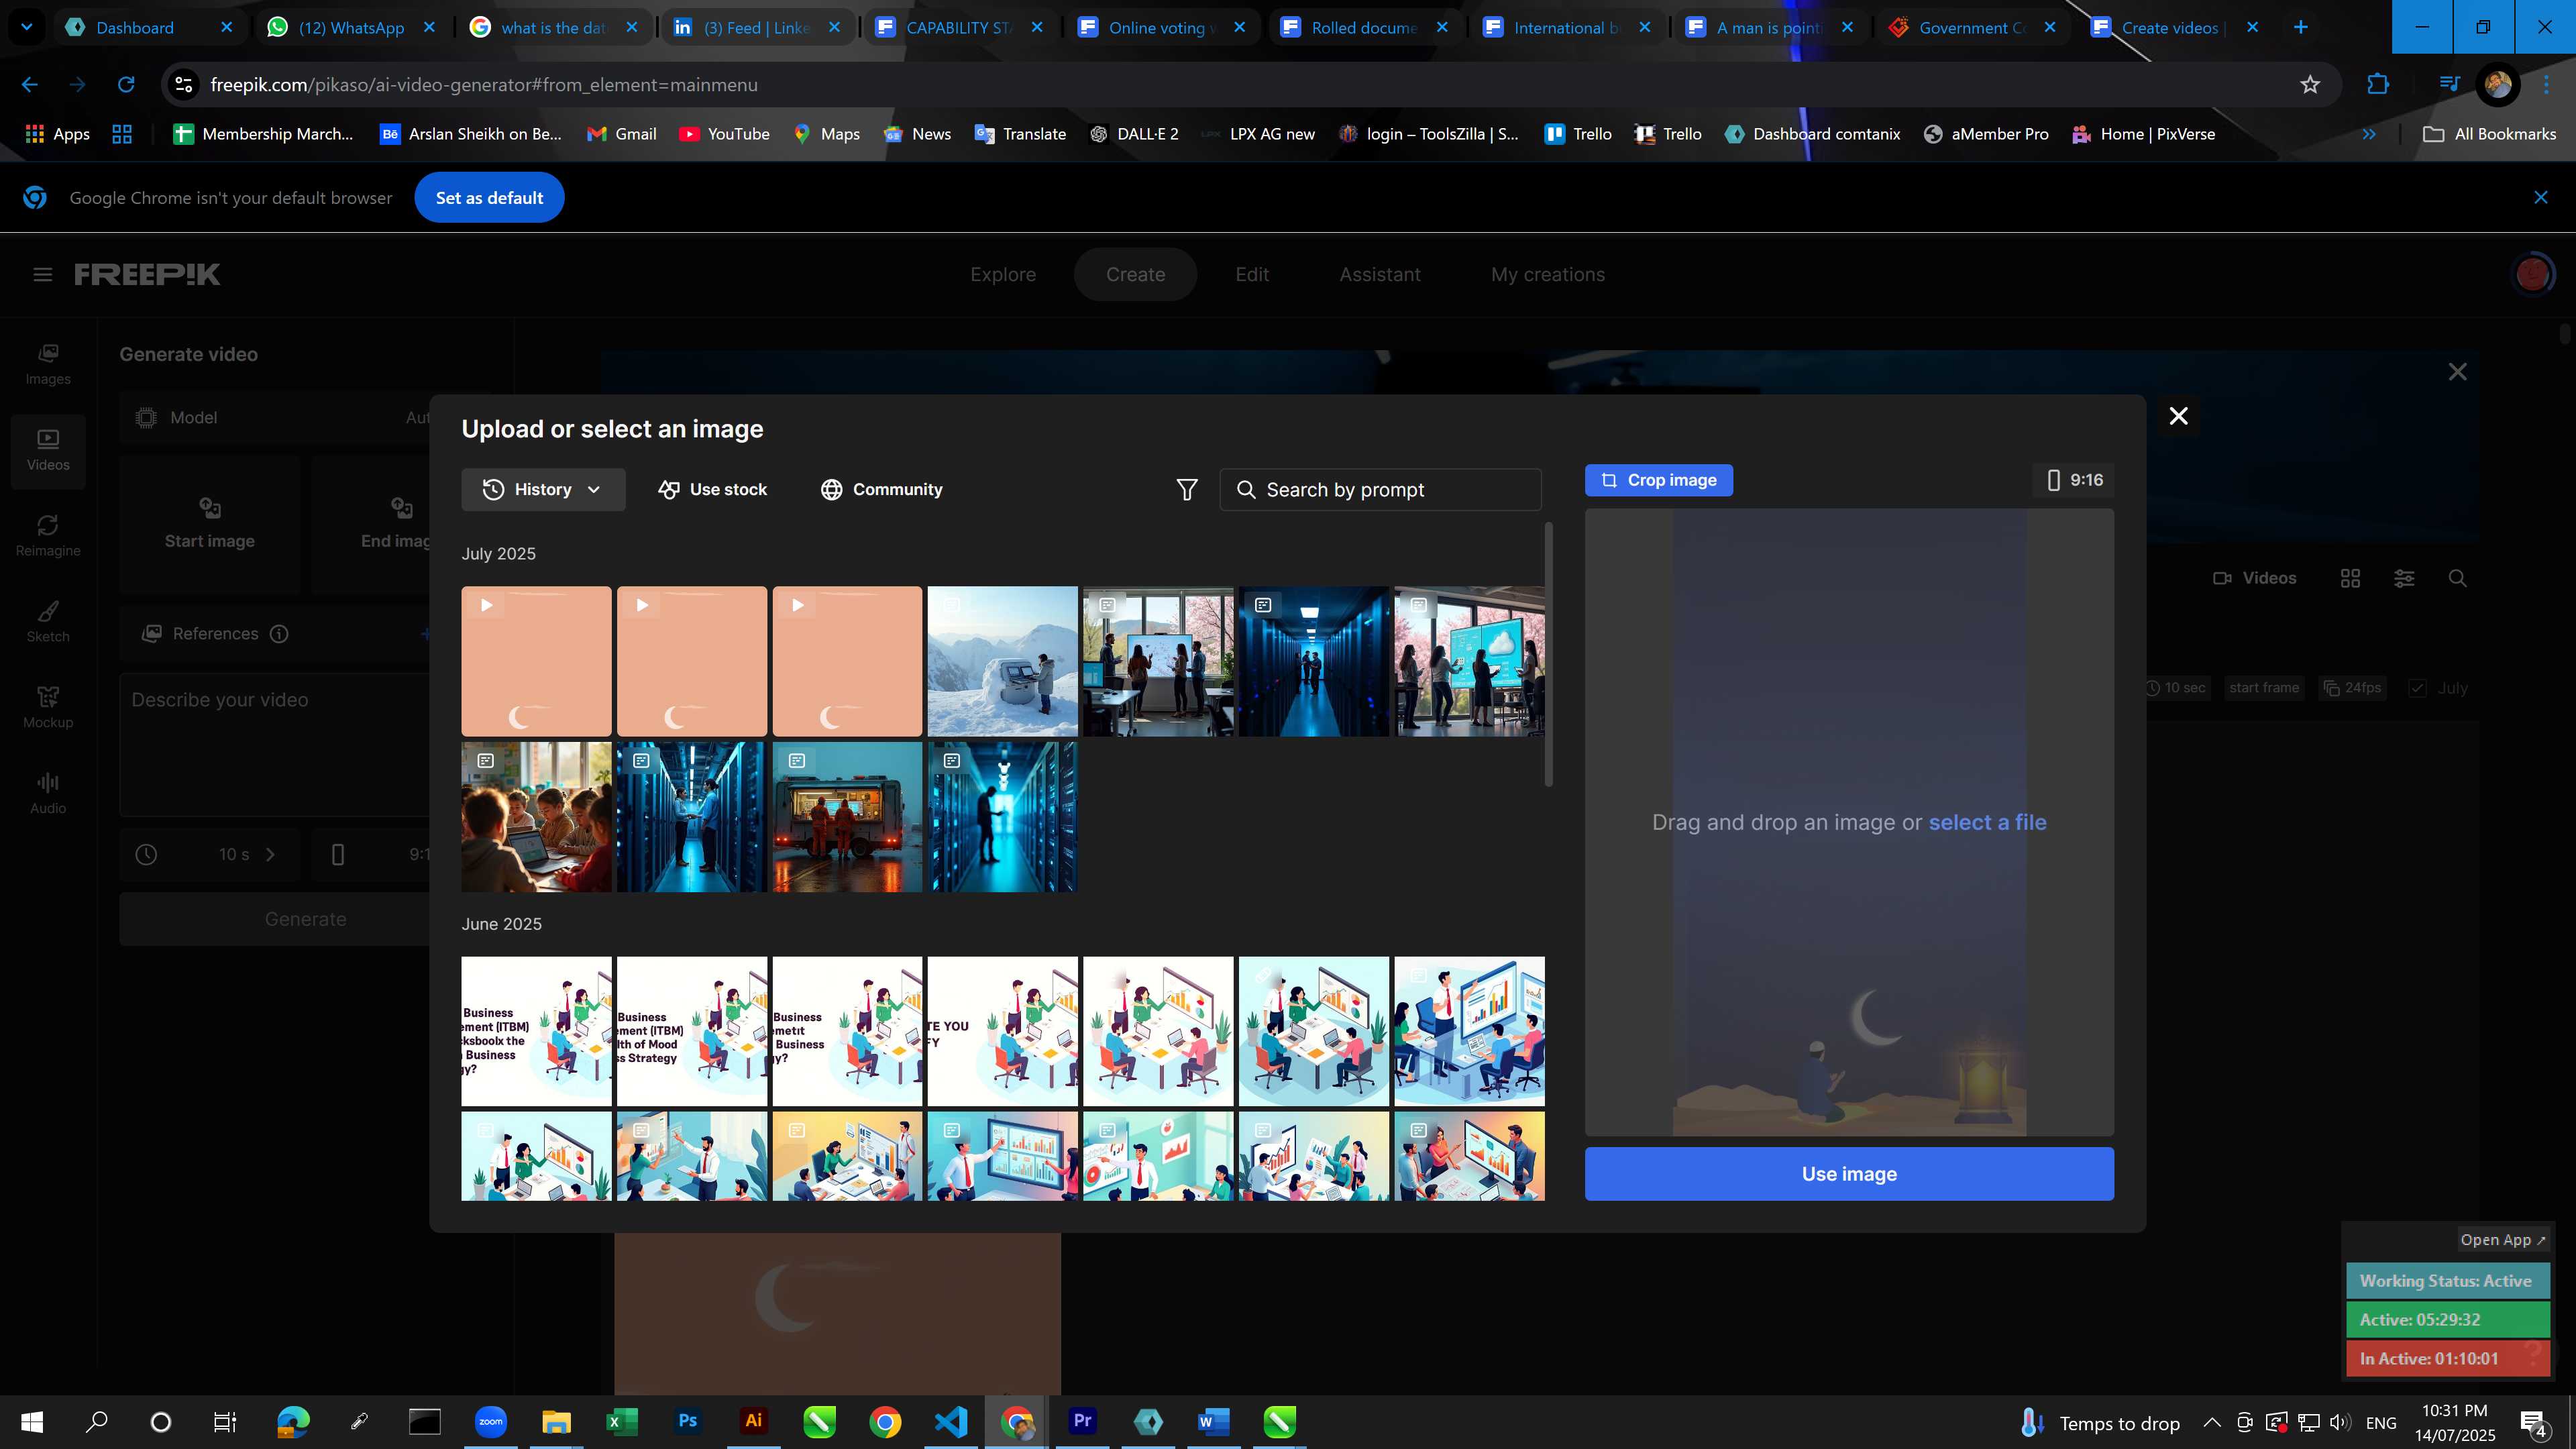
Task: Open the Images sidebar tool
Action: (48, 364)
